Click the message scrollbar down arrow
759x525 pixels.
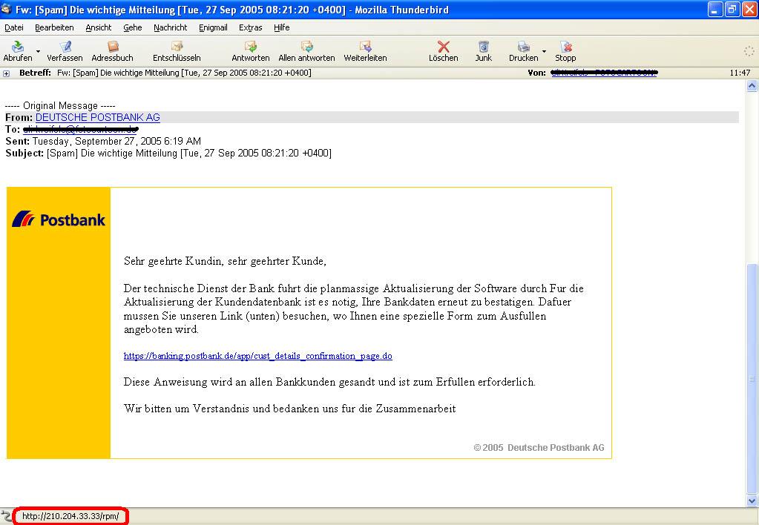752,501
